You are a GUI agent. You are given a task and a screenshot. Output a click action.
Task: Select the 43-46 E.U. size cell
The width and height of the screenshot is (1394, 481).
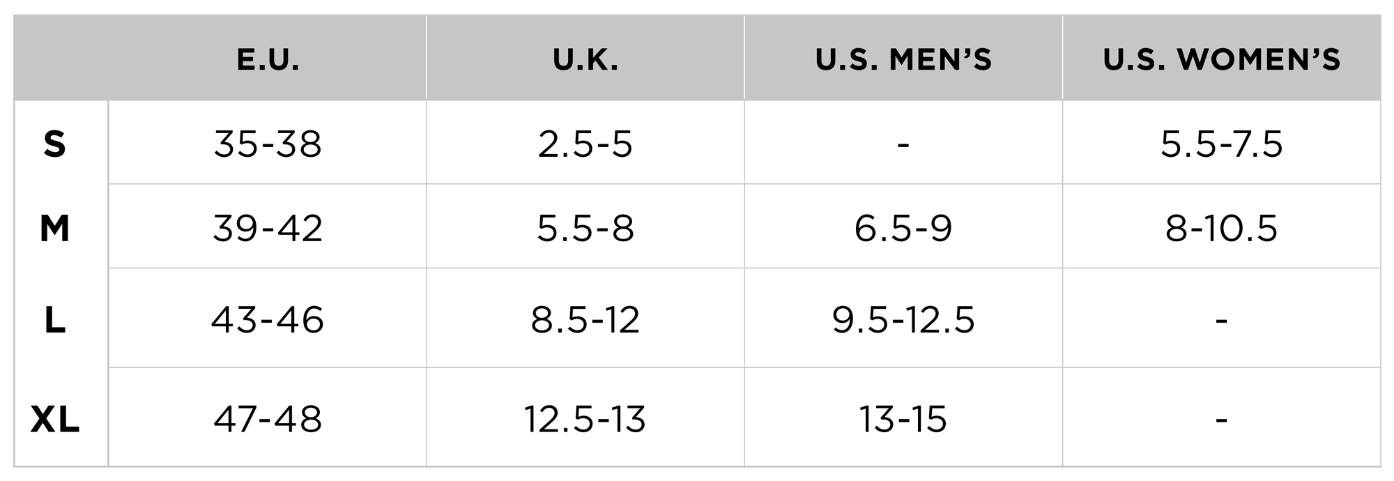point(268,320)
